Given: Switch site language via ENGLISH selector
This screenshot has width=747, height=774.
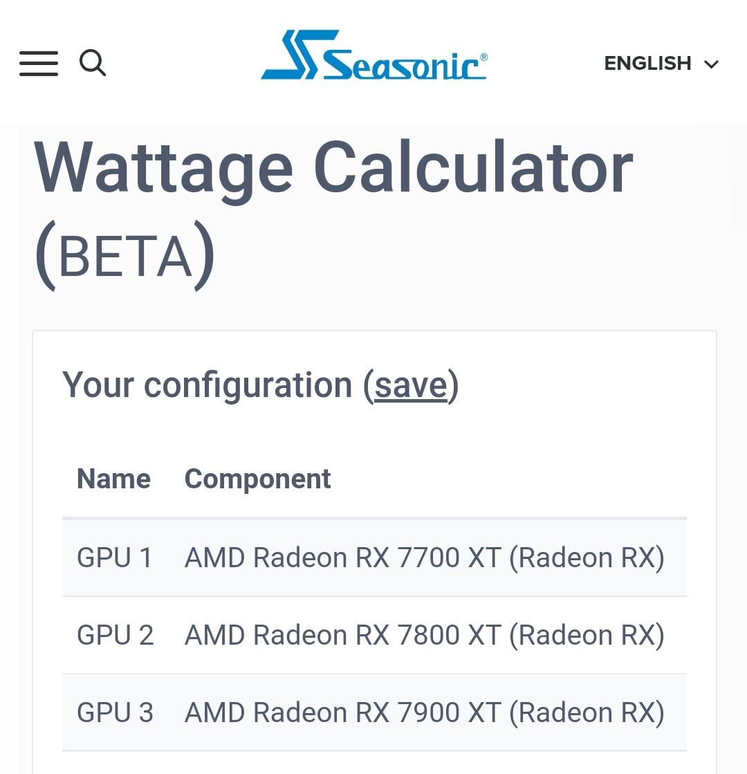Looking at the screenshot, I should click(647, 63).
